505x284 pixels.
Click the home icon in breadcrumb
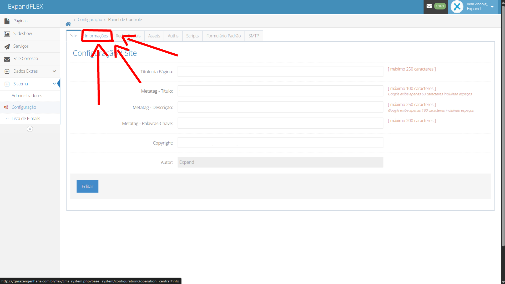pyautogui.click(x=68, y=24)
